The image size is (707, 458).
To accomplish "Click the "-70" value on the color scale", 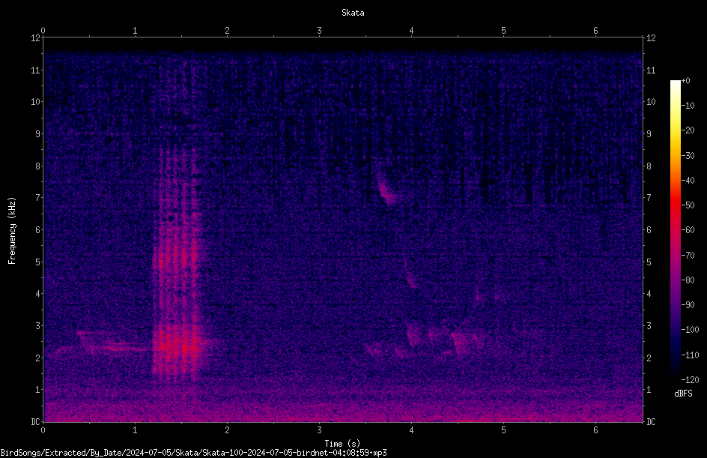I will [688, 256].
